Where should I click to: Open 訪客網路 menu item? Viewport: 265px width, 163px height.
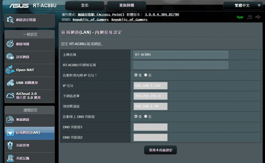coord(30,57)
